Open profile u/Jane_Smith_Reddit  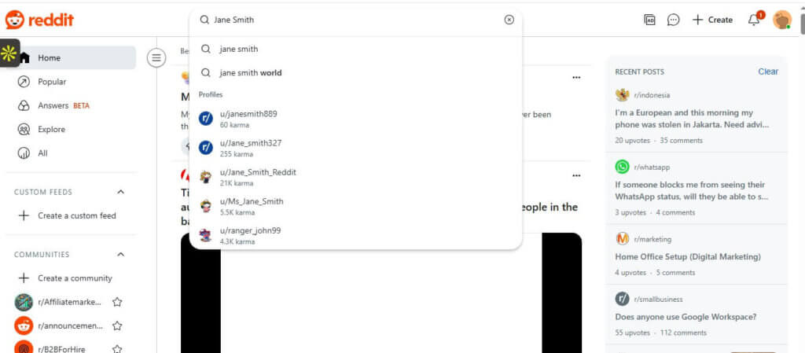click(355, 177)
